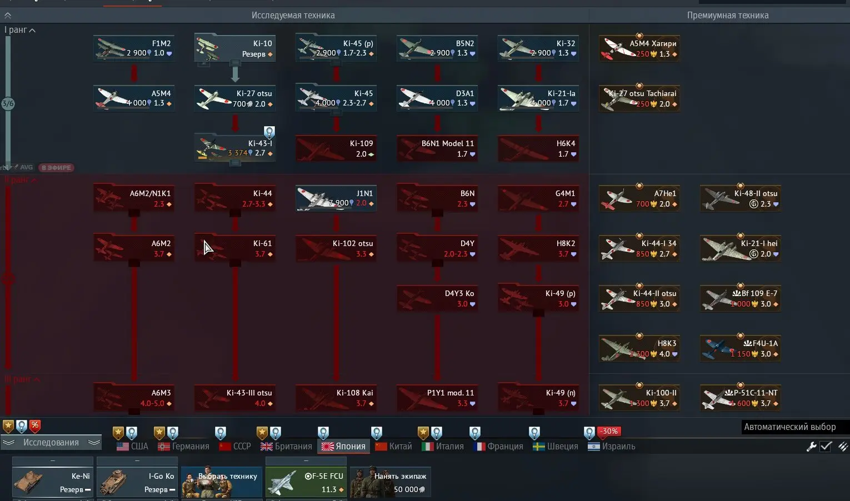Click the -30% discount tag above Израиль
The height and width of the screenshot is (501, 850).
tap(609, 431)
